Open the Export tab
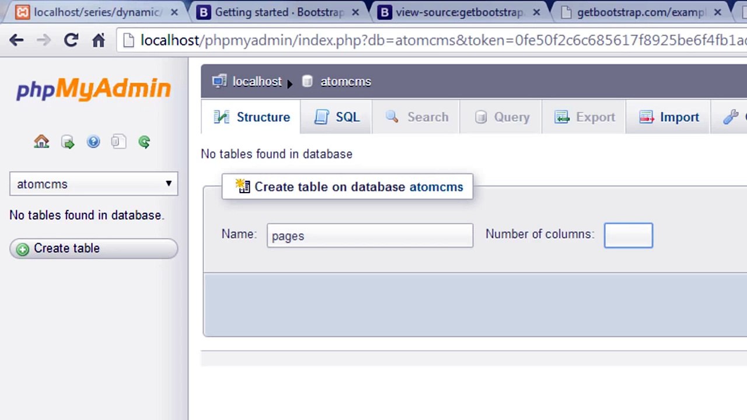 coord(584,117)
